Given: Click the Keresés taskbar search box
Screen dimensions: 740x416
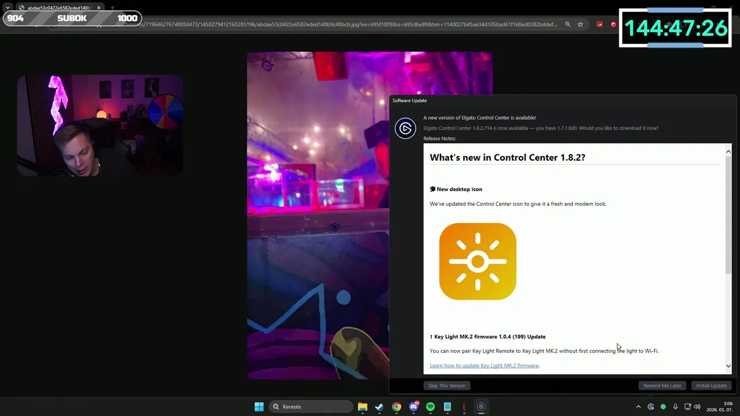Looking at the screenshot, I should point(312,407).
